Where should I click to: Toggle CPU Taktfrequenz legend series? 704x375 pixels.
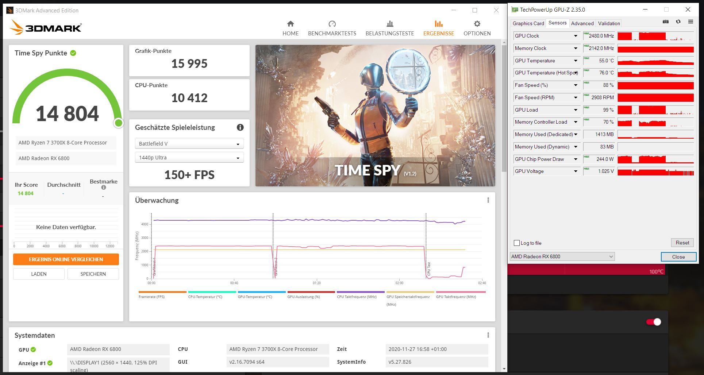coord(361,295)
